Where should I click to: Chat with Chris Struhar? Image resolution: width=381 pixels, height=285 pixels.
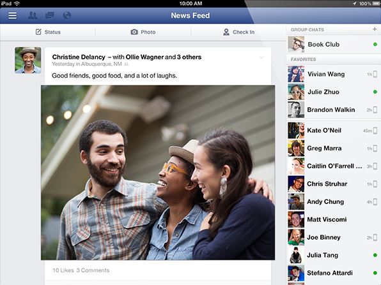[334, 184]
